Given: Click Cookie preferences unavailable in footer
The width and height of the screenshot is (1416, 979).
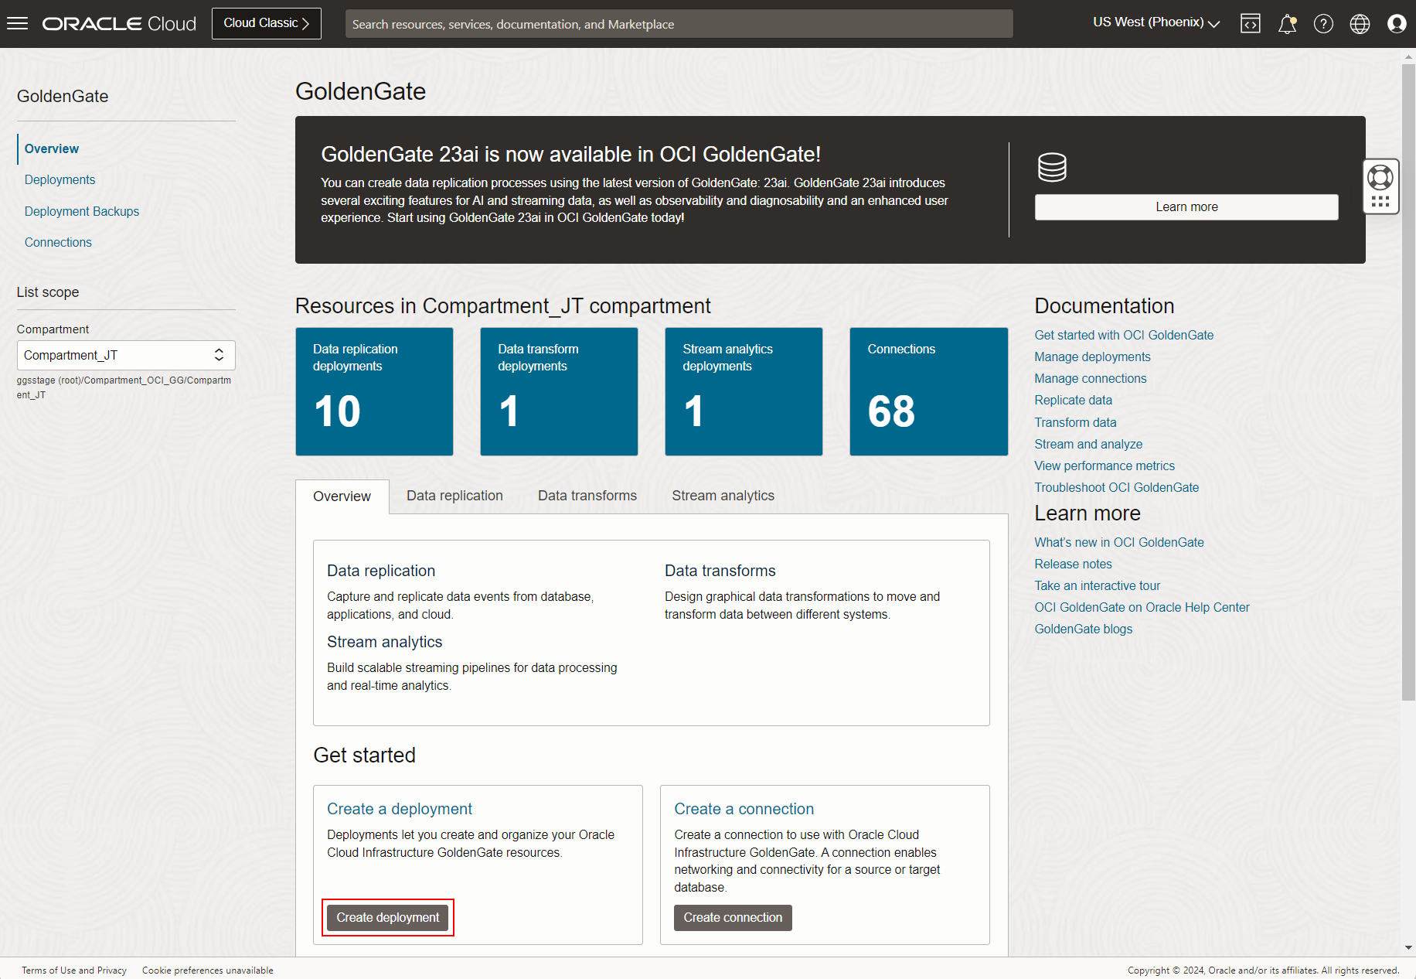Looking at the screenshot, I should pos(208,970).
